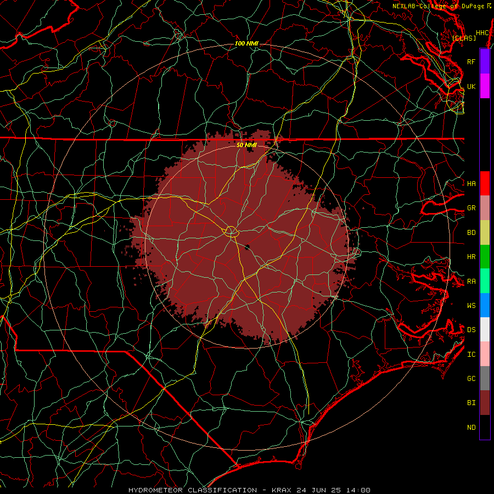The height and width of the screenshot is (494, 494).
Task: Select the BD yellow legend swatch
Action: click(x=485, y=232)
